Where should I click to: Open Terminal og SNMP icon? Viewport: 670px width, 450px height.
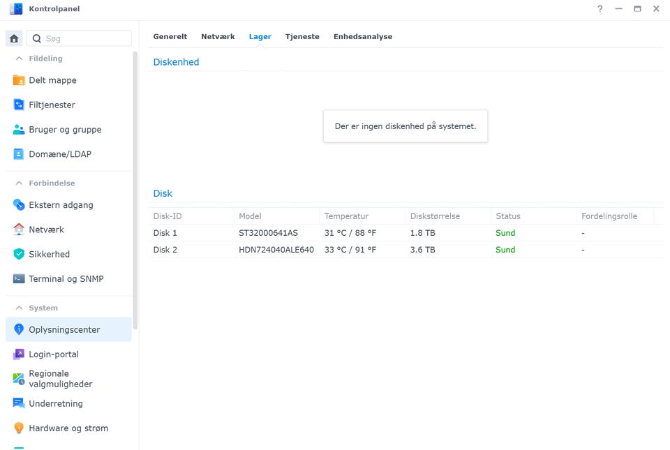(19, 278)
